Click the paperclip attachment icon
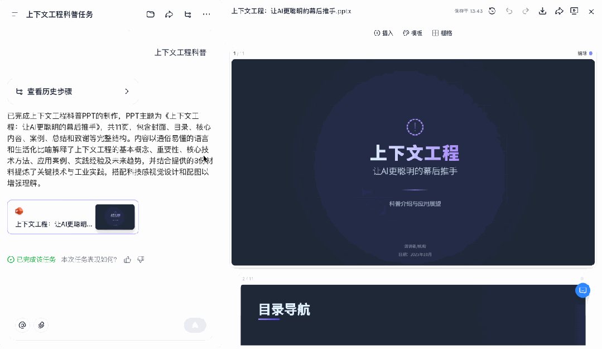Screen dimensions: 602x349 (41, 325)
